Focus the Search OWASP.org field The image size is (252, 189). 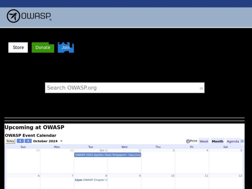pyautogui.click(x=125, y=88)
